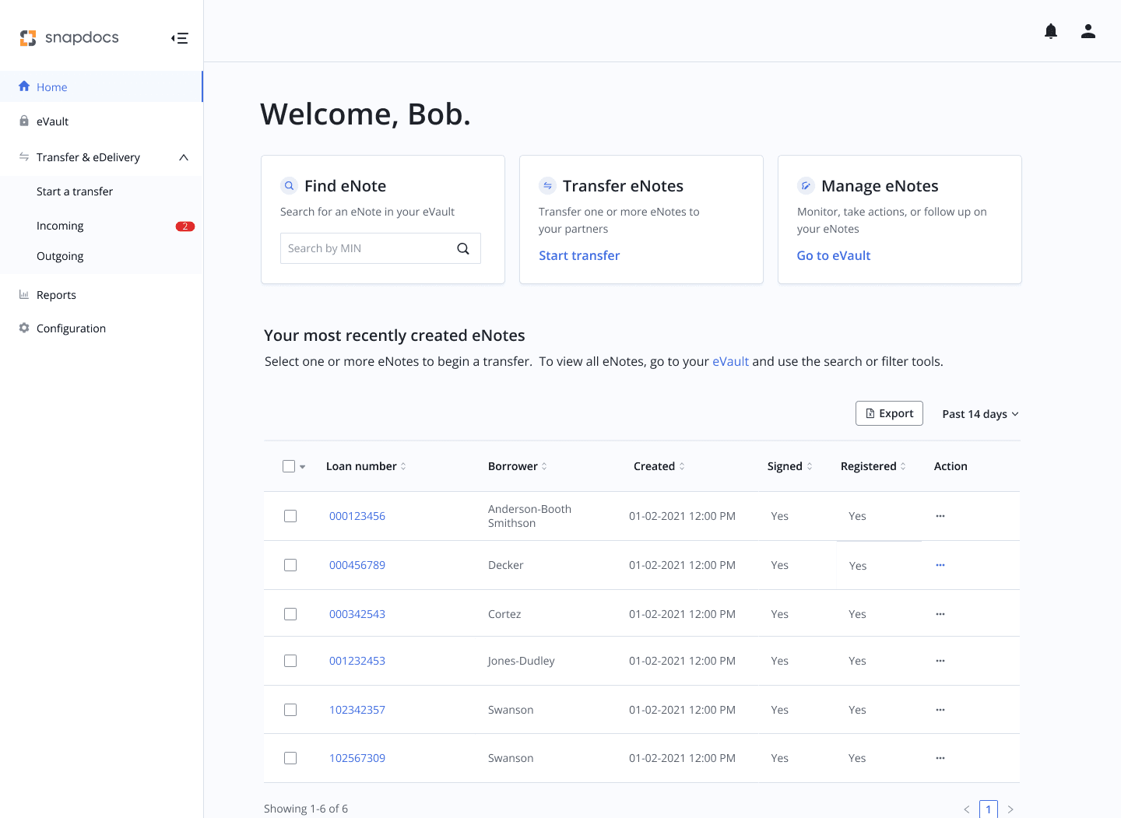
Task: Go to previous page arrow
Action: [x=967, y=809]
